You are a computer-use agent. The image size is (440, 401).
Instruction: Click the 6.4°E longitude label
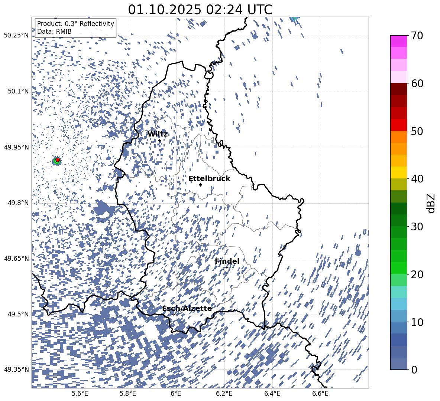[272, 394]
